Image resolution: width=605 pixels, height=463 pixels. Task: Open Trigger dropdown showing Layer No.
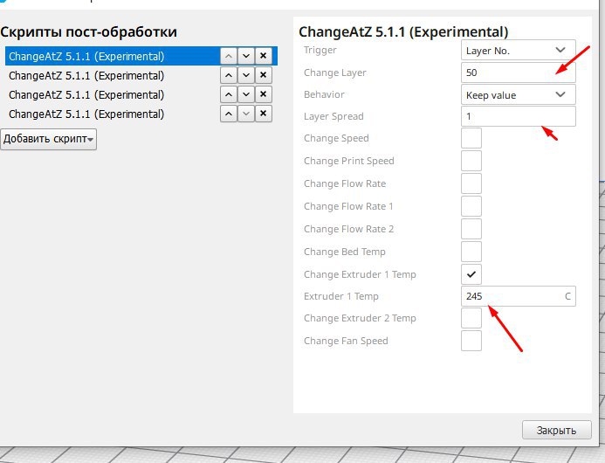[x=519, y=50]
